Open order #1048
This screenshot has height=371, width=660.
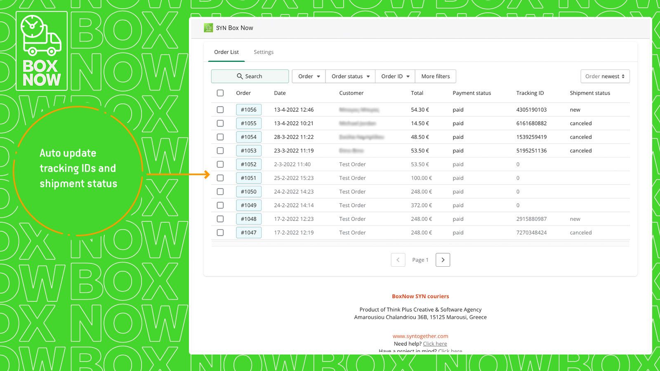click(x=249, y=219)
